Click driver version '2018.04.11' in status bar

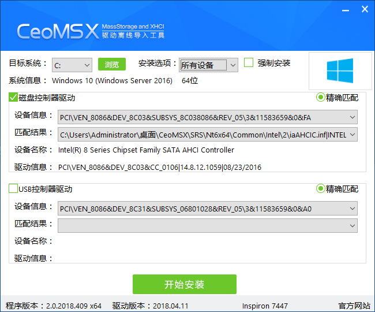[x=171, y=306]
